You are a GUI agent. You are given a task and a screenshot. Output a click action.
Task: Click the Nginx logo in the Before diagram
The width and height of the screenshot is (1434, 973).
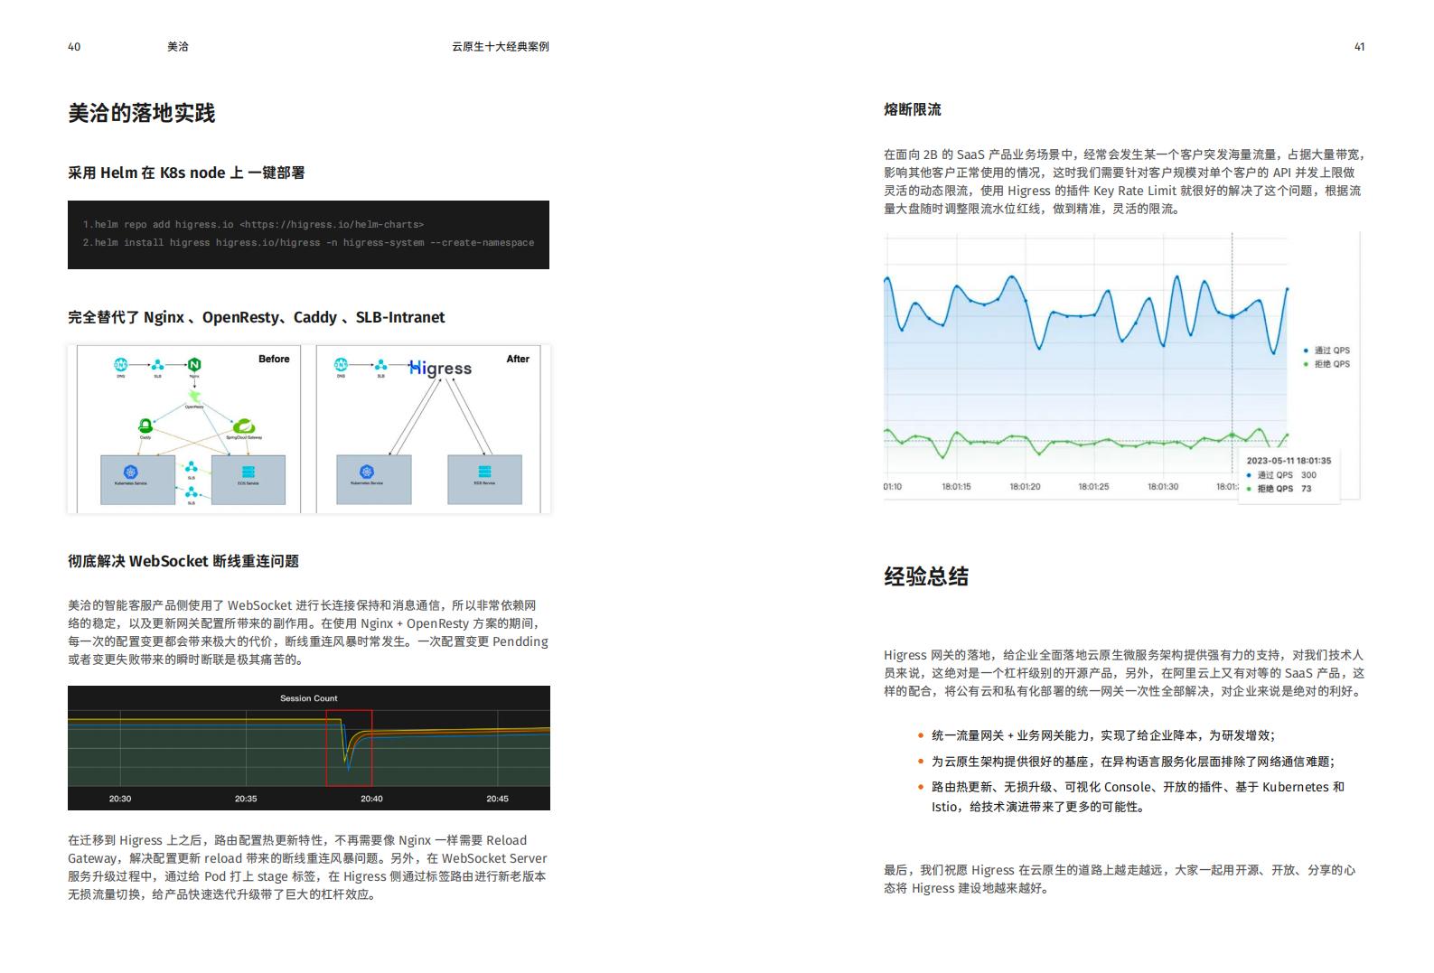[x=194, y=365]
